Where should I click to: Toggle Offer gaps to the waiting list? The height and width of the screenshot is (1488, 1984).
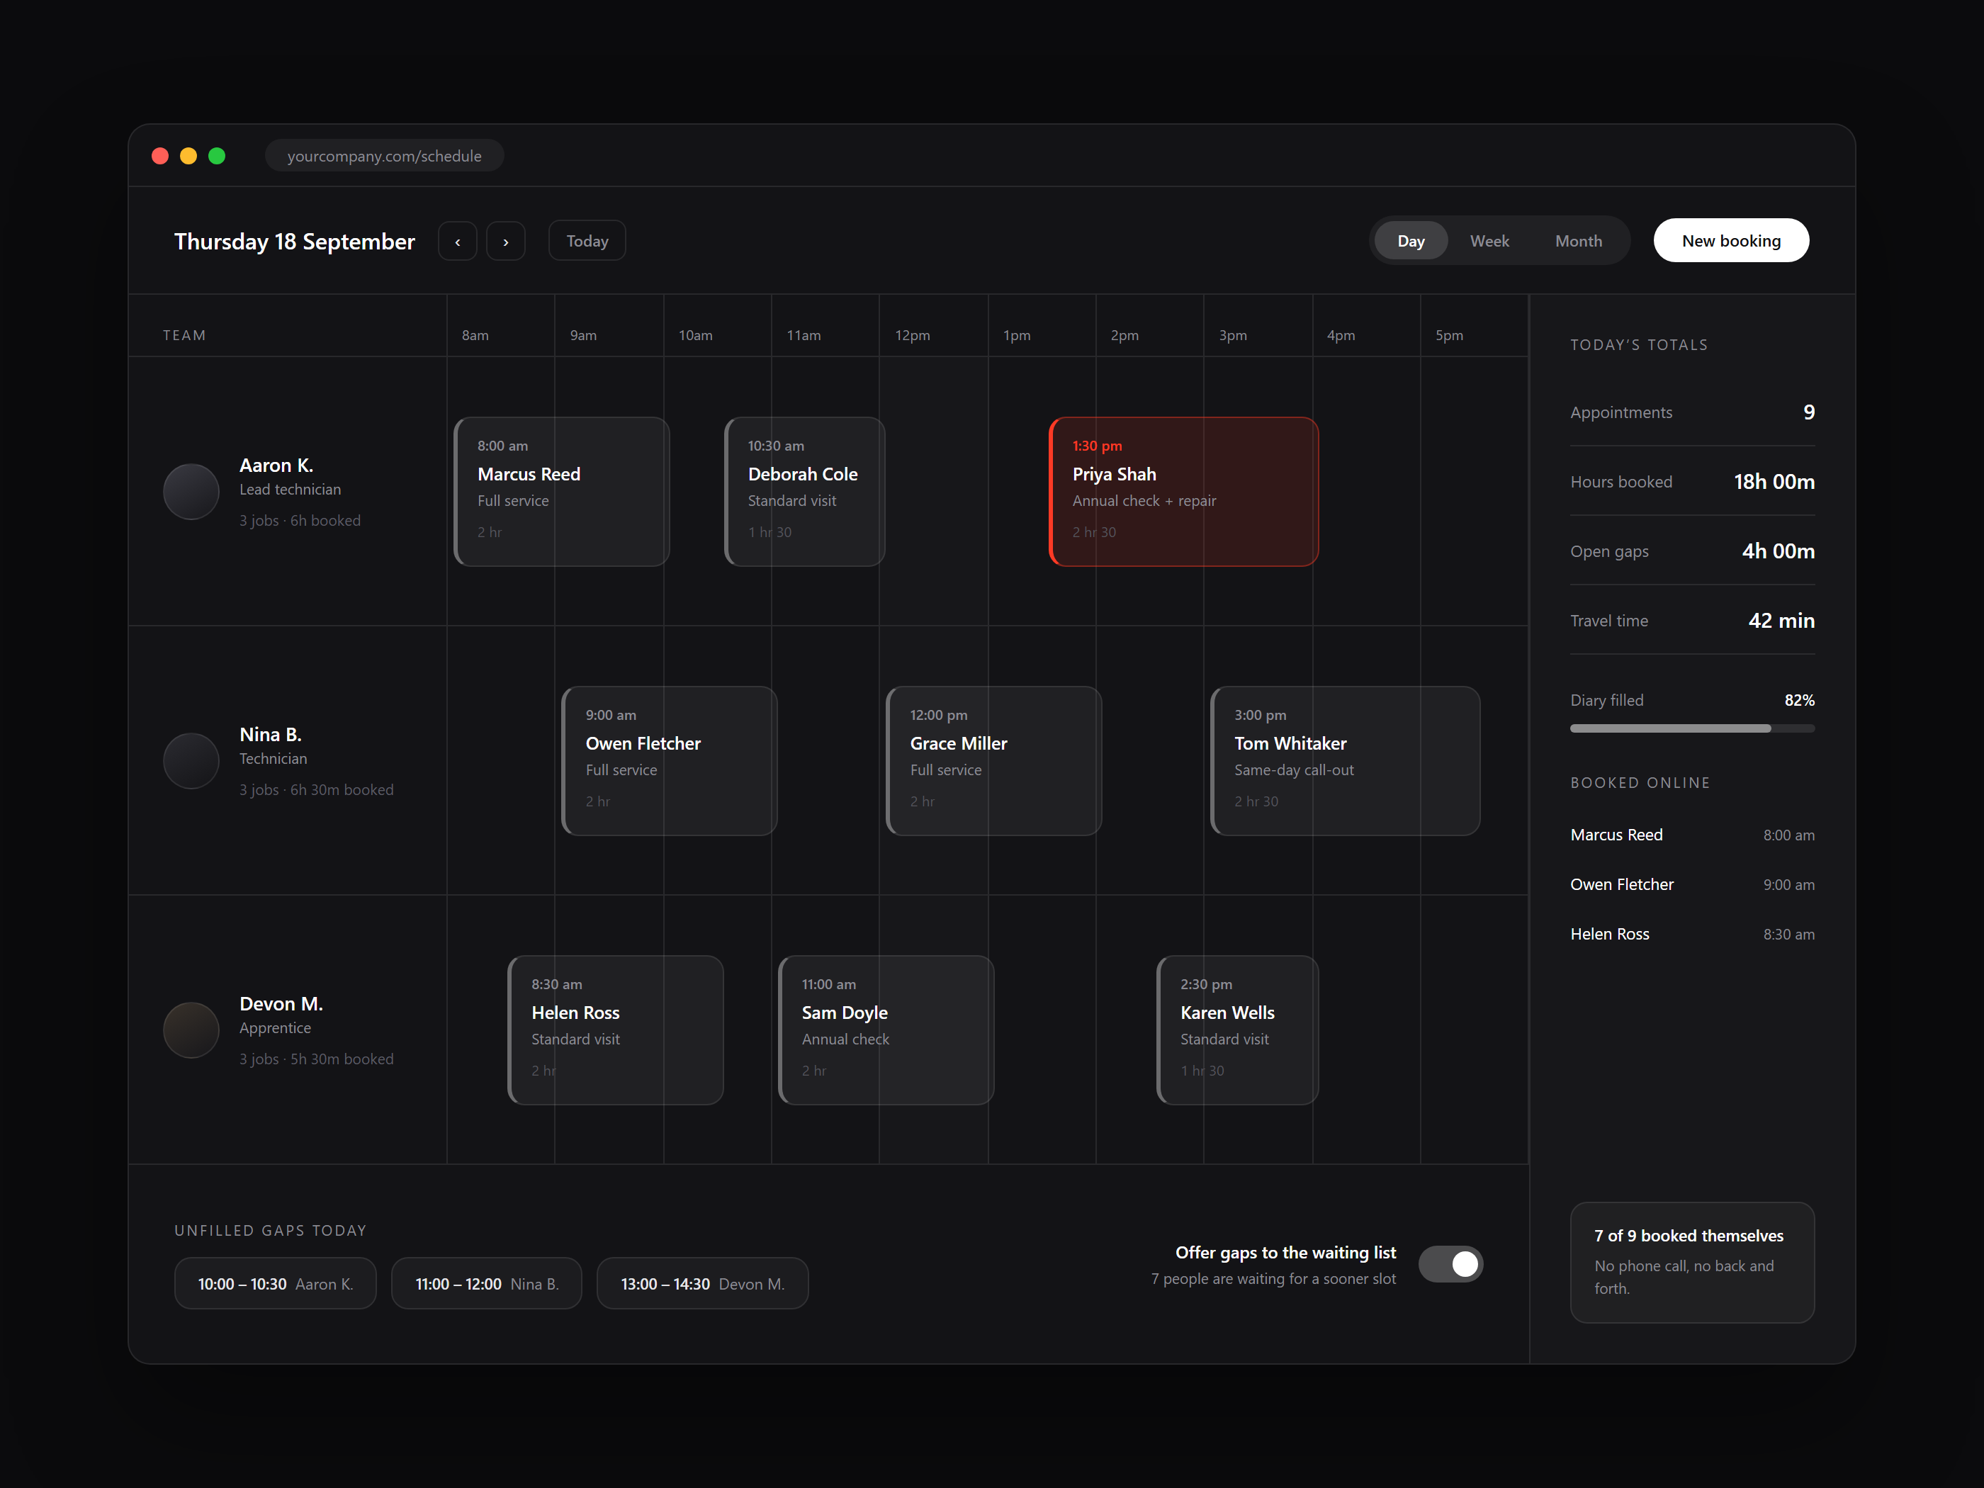(1450, 1264)
